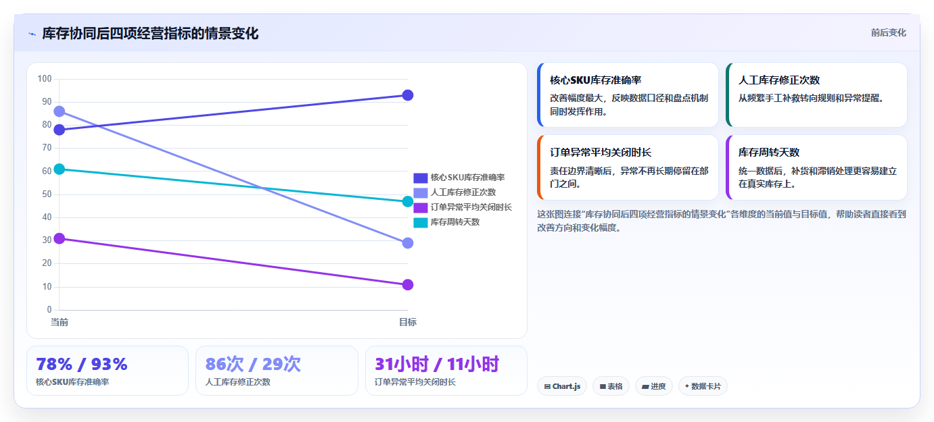The height and width of the screenshot is (422, 934).
Task: Open the 86次 / 29次 stat card
Action: point(277,371)
